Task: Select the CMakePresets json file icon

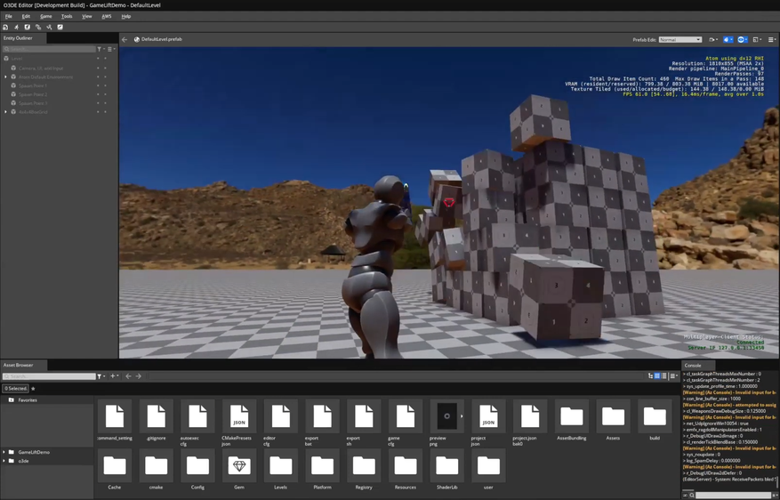Action: [x=239, y=416]
